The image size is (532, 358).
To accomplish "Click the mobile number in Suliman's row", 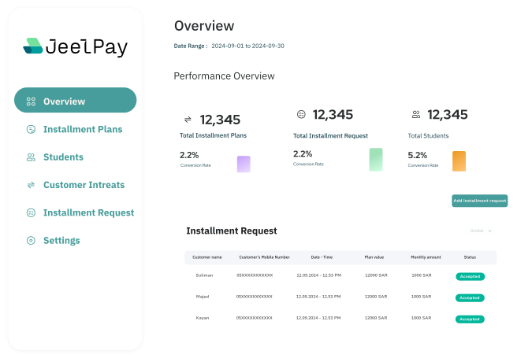I will click(x=255, y=275).
